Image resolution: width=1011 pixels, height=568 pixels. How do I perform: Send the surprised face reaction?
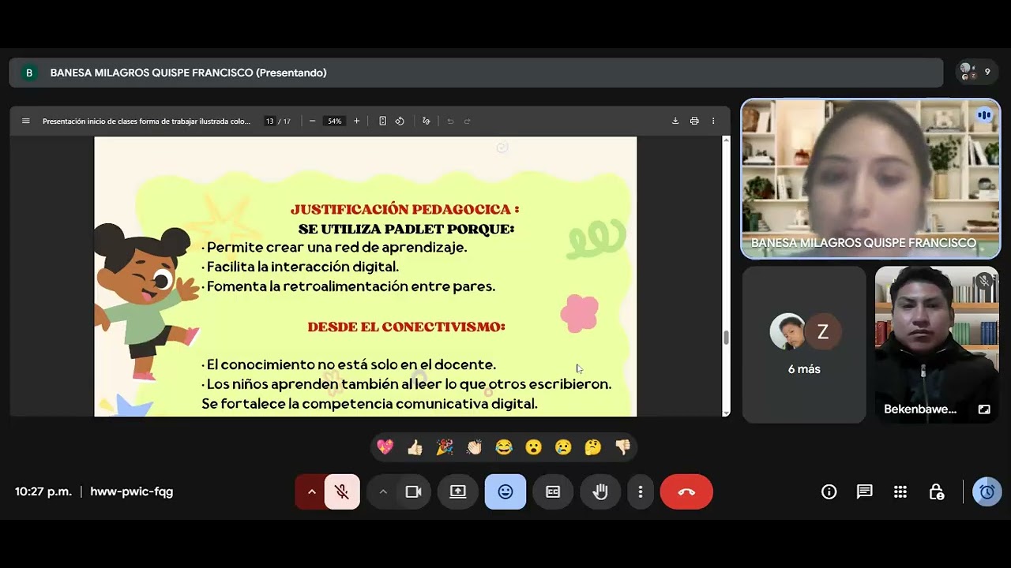coord(534,447)
